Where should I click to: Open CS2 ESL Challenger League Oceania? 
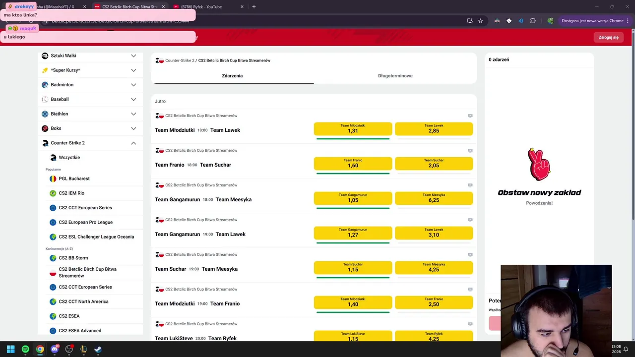96,237
